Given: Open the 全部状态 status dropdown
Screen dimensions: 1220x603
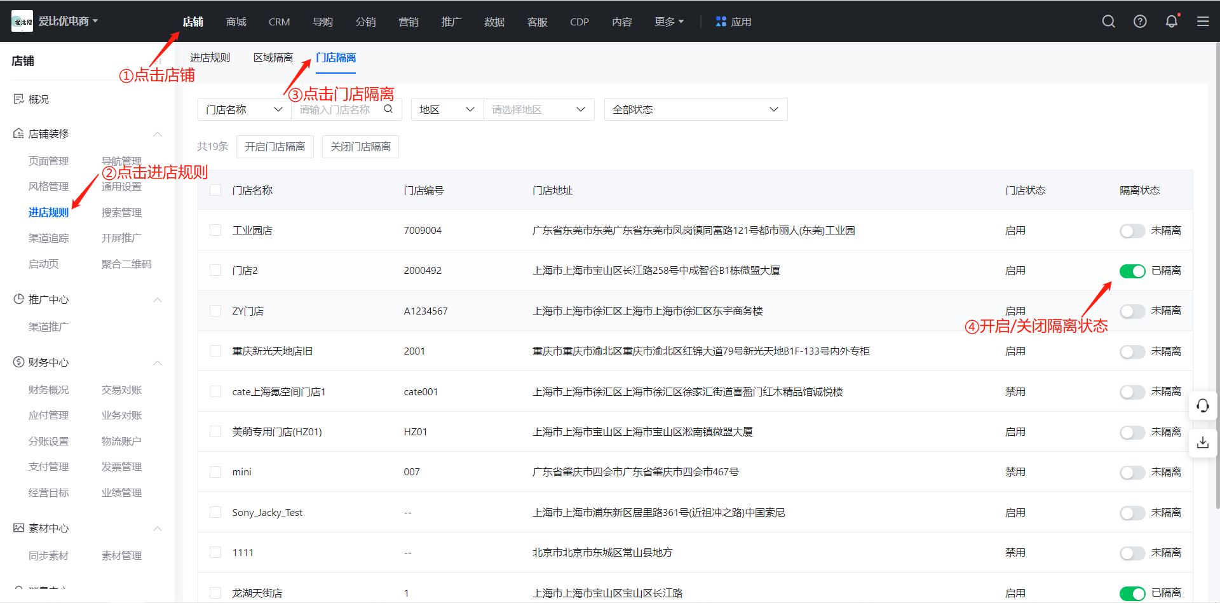Looking at the screenshot, I should 696,109.
